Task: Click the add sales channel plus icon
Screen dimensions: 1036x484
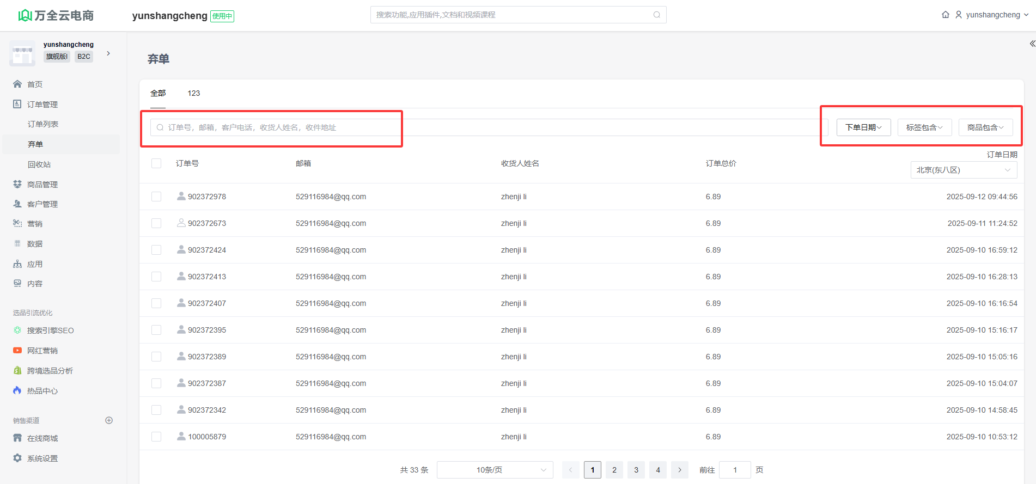Action: click(109, 420)
